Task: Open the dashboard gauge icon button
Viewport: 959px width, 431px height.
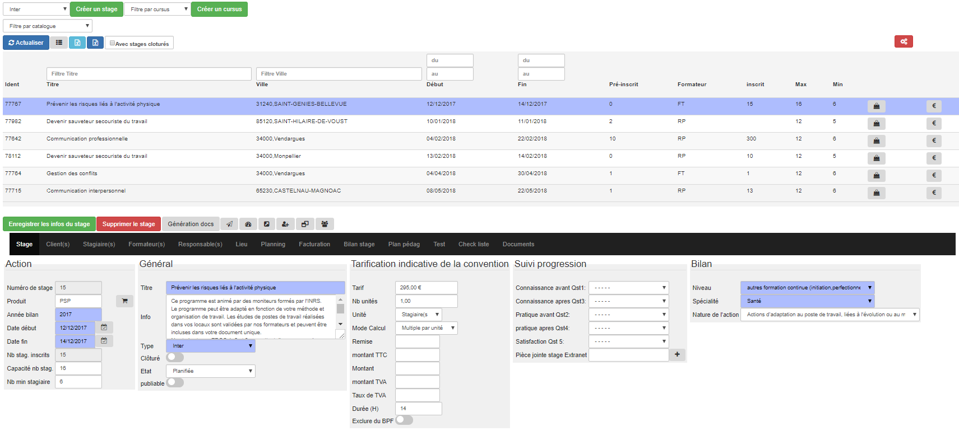Action: click(248, 224)
